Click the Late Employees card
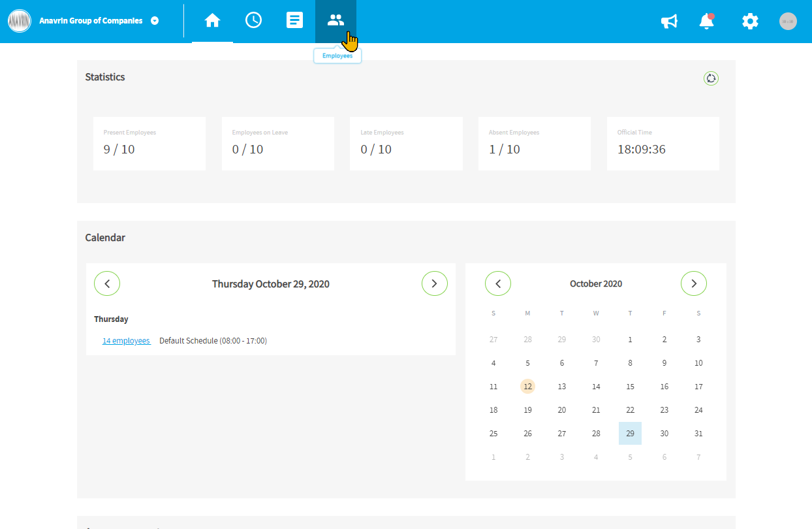This screenshot has height=529, width=812. 406,144
